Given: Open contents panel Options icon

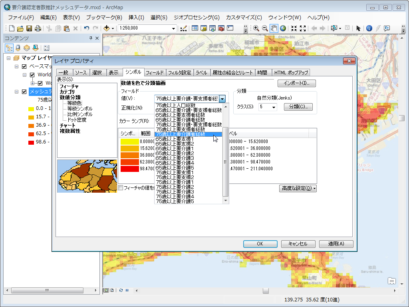Looking at the screenshot, I should [x=47, y=48].
